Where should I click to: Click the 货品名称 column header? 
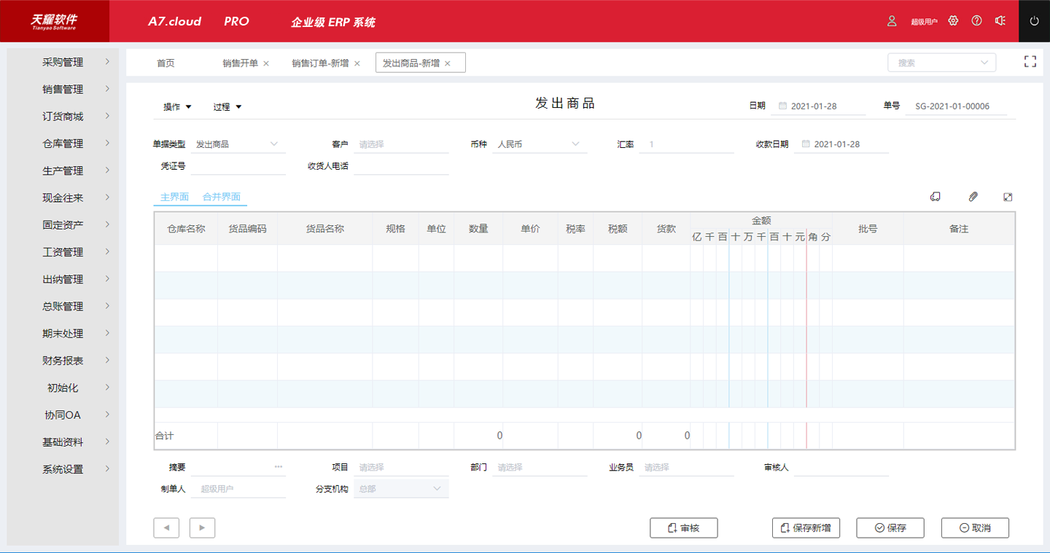click(324, 229)
